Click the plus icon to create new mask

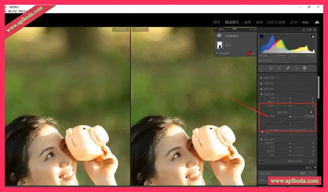coord(219,36)
